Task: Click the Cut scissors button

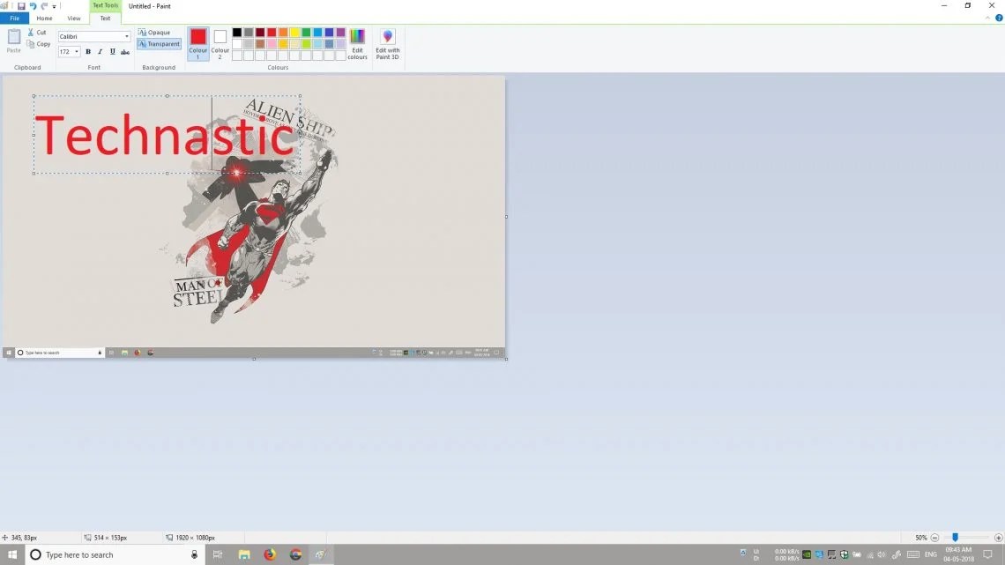Action: point(37,32)
